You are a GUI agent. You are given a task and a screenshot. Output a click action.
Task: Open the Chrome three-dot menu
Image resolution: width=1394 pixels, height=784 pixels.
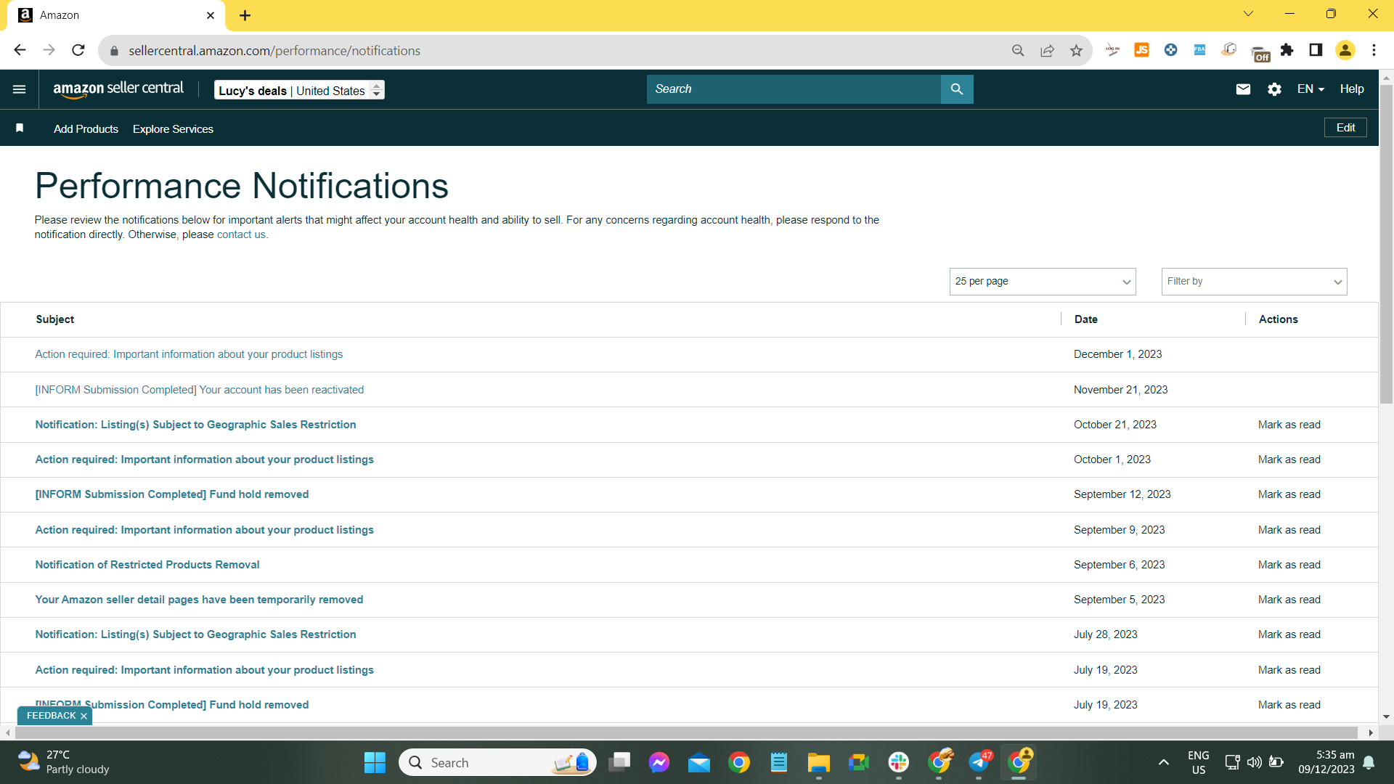(x=1374, y=50)
